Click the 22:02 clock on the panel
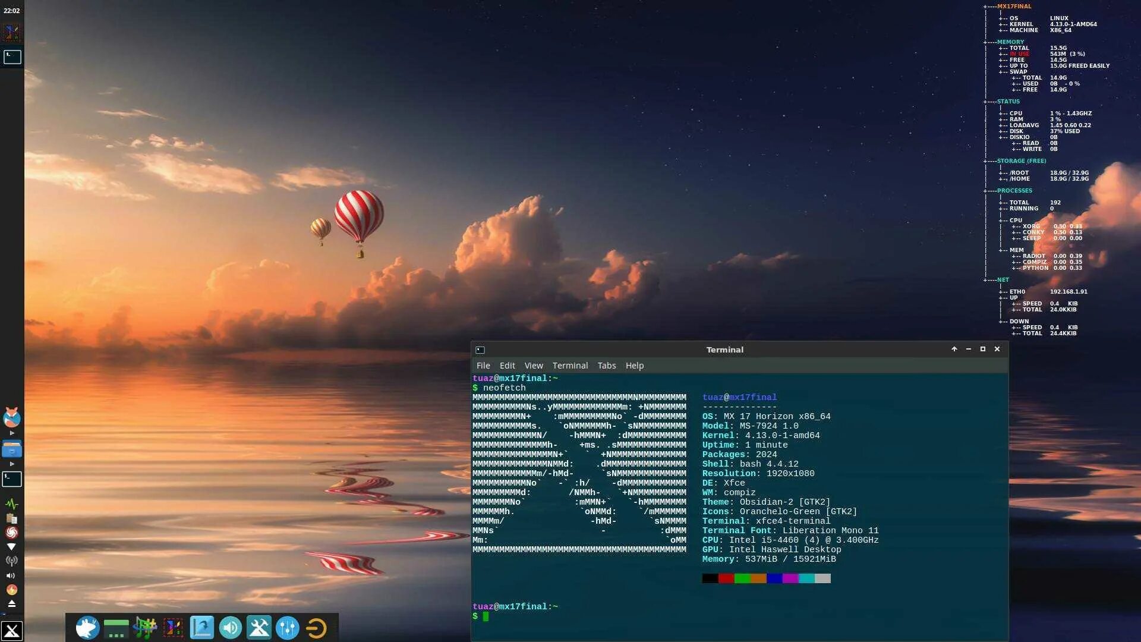 pyautogui.click(x=12, y=11)
